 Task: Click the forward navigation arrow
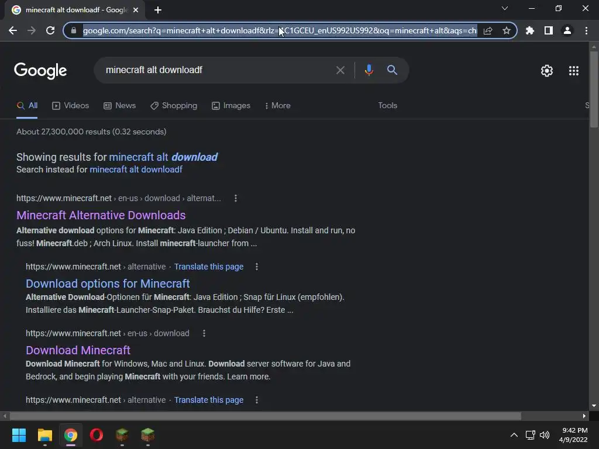(32, 30)
